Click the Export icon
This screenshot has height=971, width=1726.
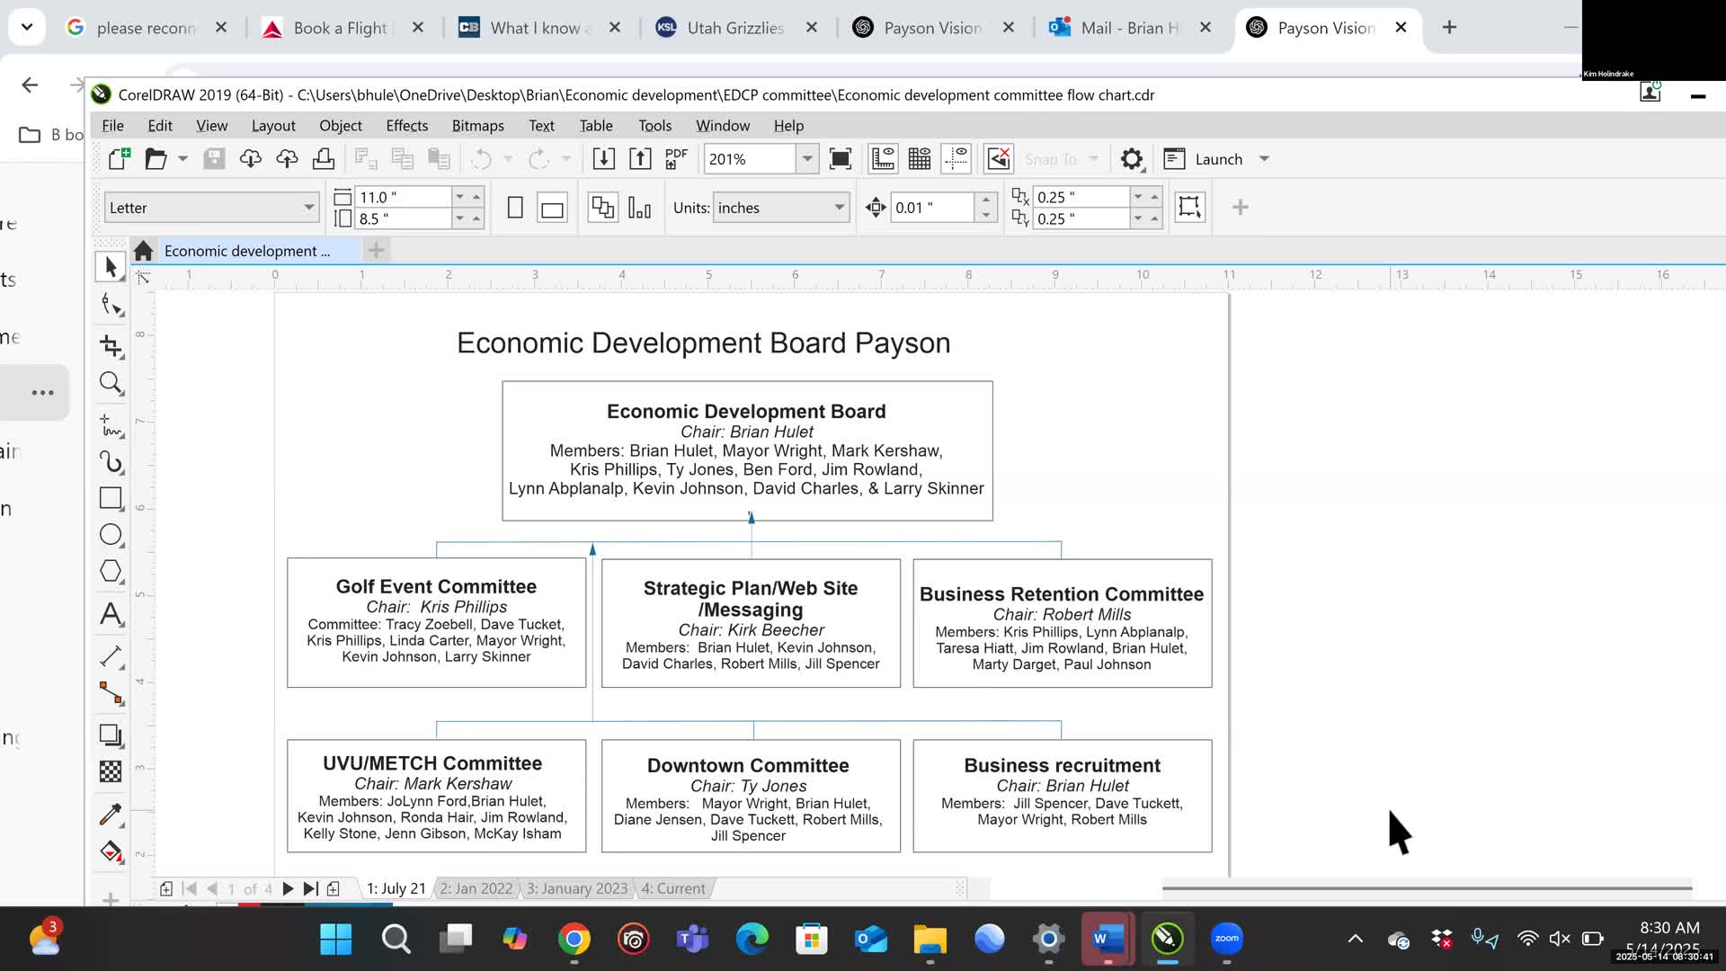(x=640, y=159)
